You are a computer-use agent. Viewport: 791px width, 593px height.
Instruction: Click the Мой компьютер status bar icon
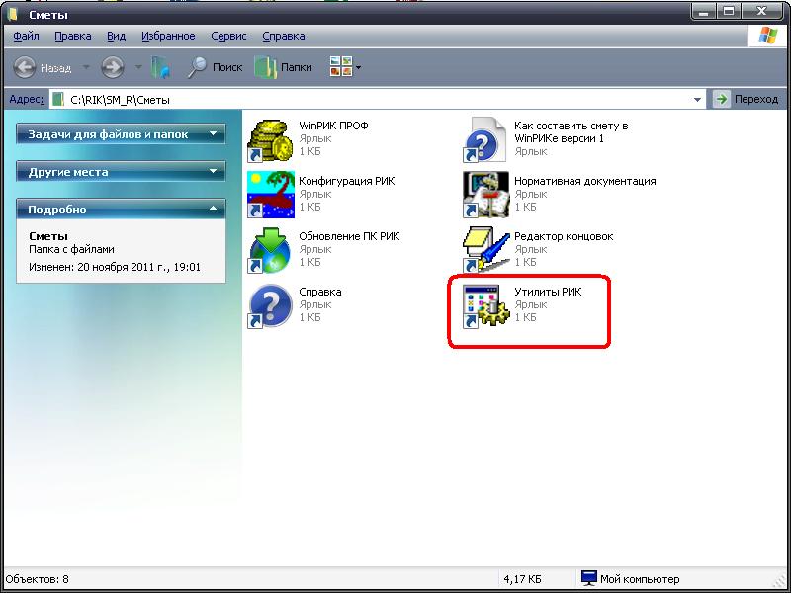click(588, 578)
